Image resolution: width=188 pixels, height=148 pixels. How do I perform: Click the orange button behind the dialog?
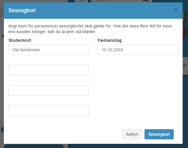[184, 16]
